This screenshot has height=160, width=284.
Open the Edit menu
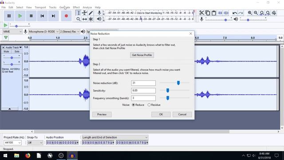tap(11, 8)
